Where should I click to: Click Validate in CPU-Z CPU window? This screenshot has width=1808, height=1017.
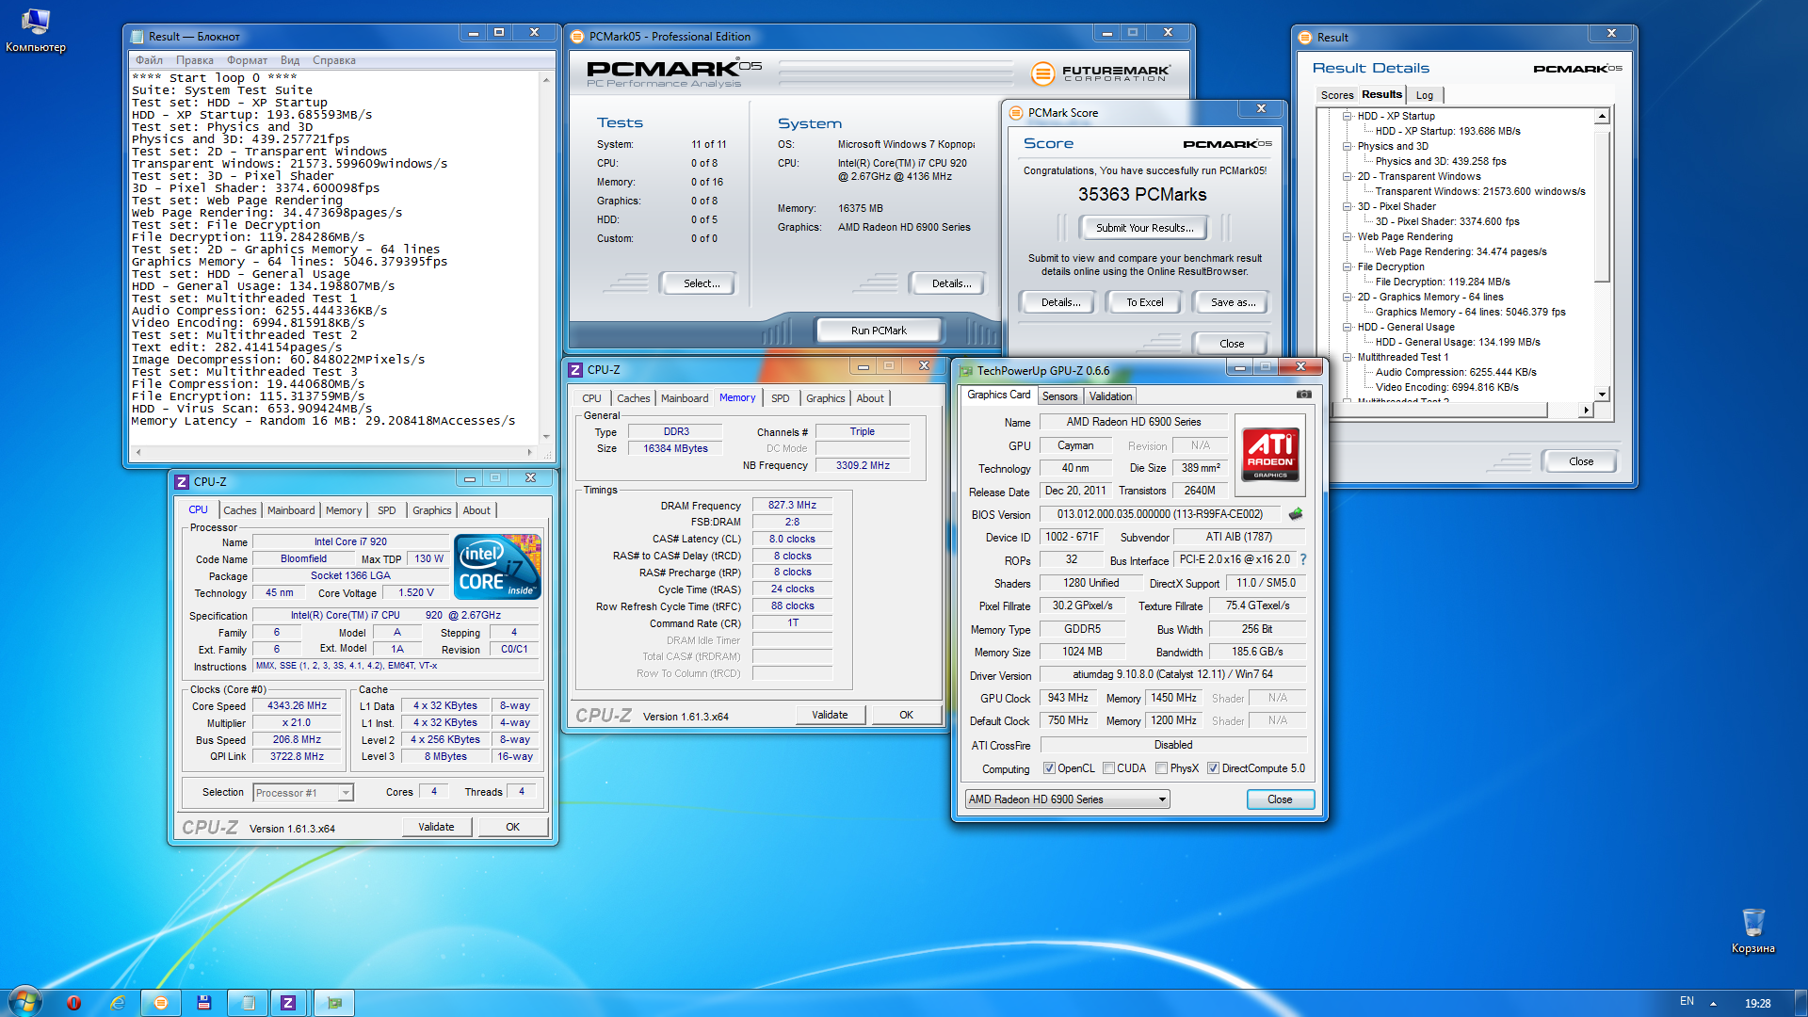[436, 827]
